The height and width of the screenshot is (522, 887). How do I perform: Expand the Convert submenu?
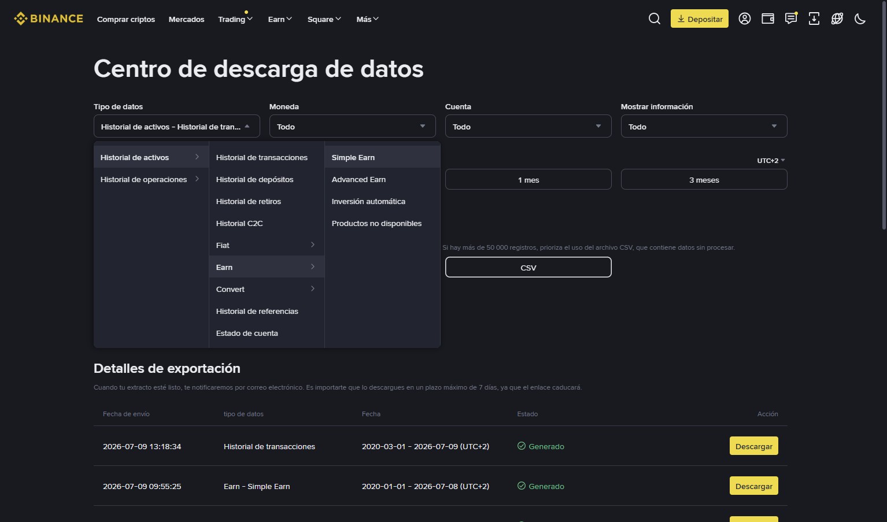point(267,289)
